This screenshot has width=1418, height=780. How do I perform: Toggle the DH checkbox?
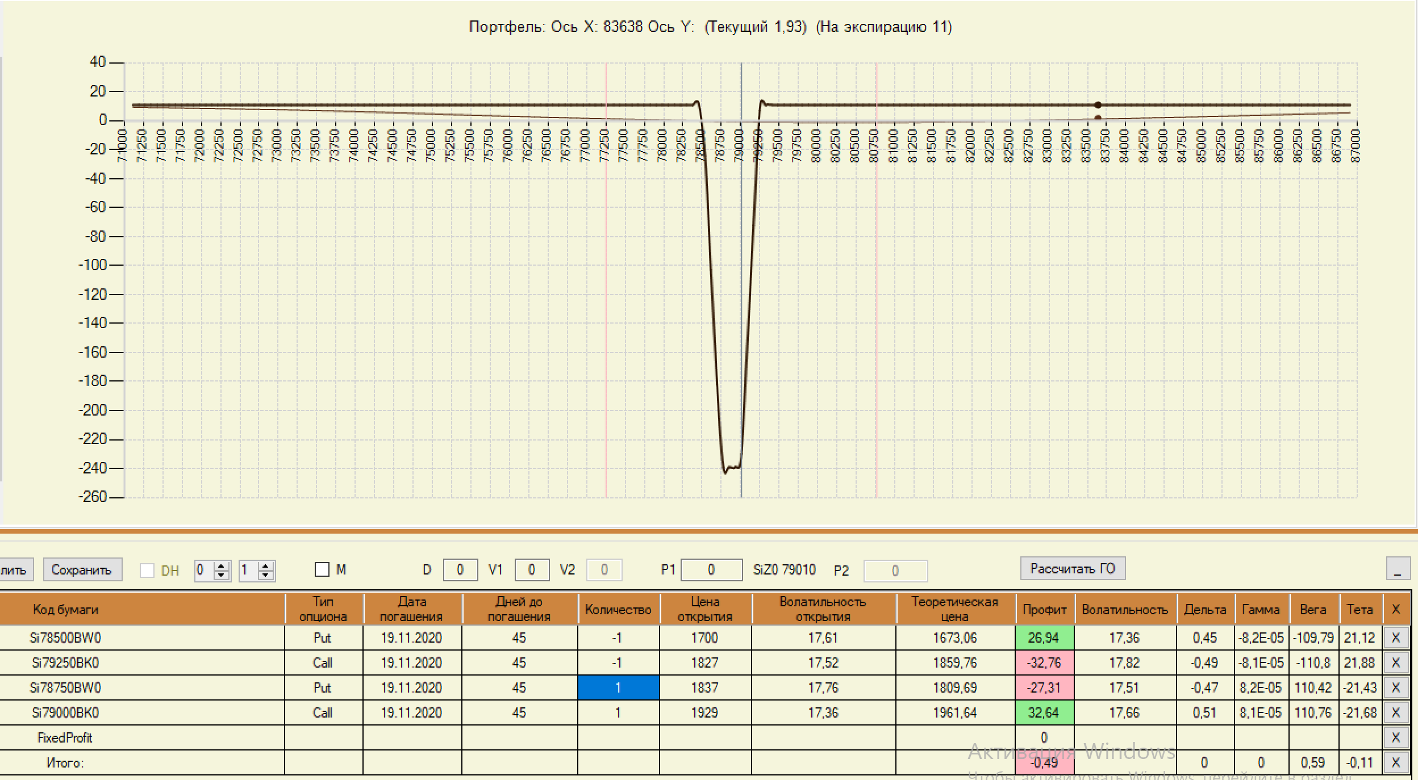[147, 571]
